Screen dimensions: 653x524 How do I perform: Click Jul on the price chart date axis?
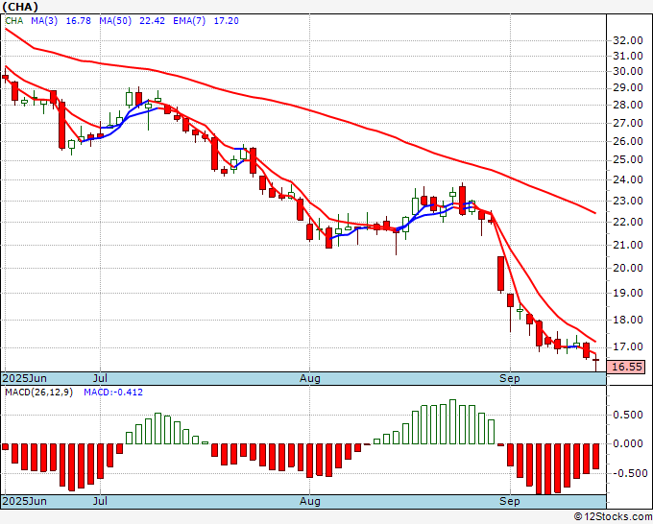(x=101, y=378)
